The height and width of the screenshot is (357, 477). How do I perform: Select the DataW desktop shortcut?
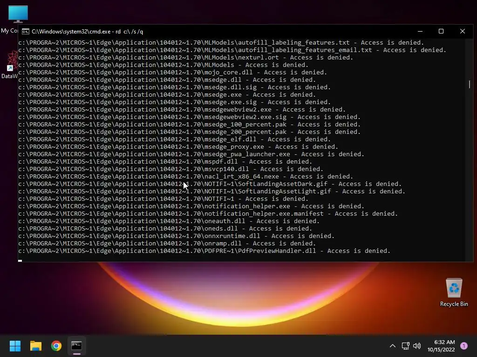point(9,65)
